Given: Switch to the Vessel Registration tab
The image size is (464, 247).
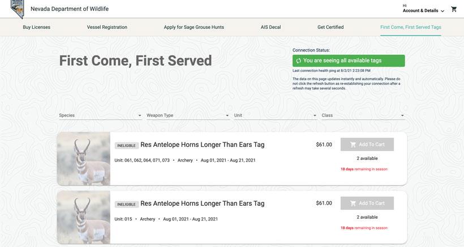Looking at the screenshot, I should click(107, 27).
